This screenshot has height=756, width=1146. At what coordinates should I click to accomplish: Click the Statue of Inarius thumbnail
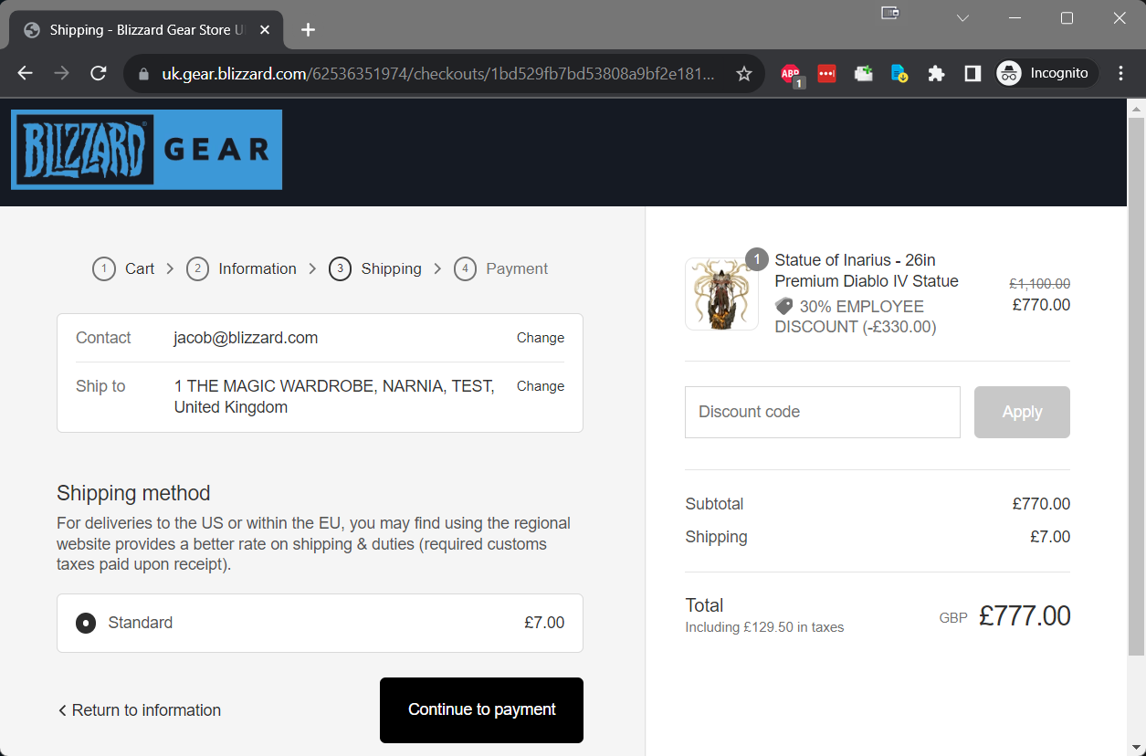pyautogui.click(x=721, y=294)
